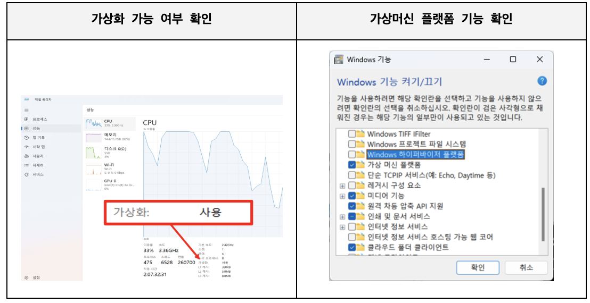This screenshot has width=590, height=303.
Task: Open 설정 gear icon in Task Manager
Action: [x=26, y=277]
